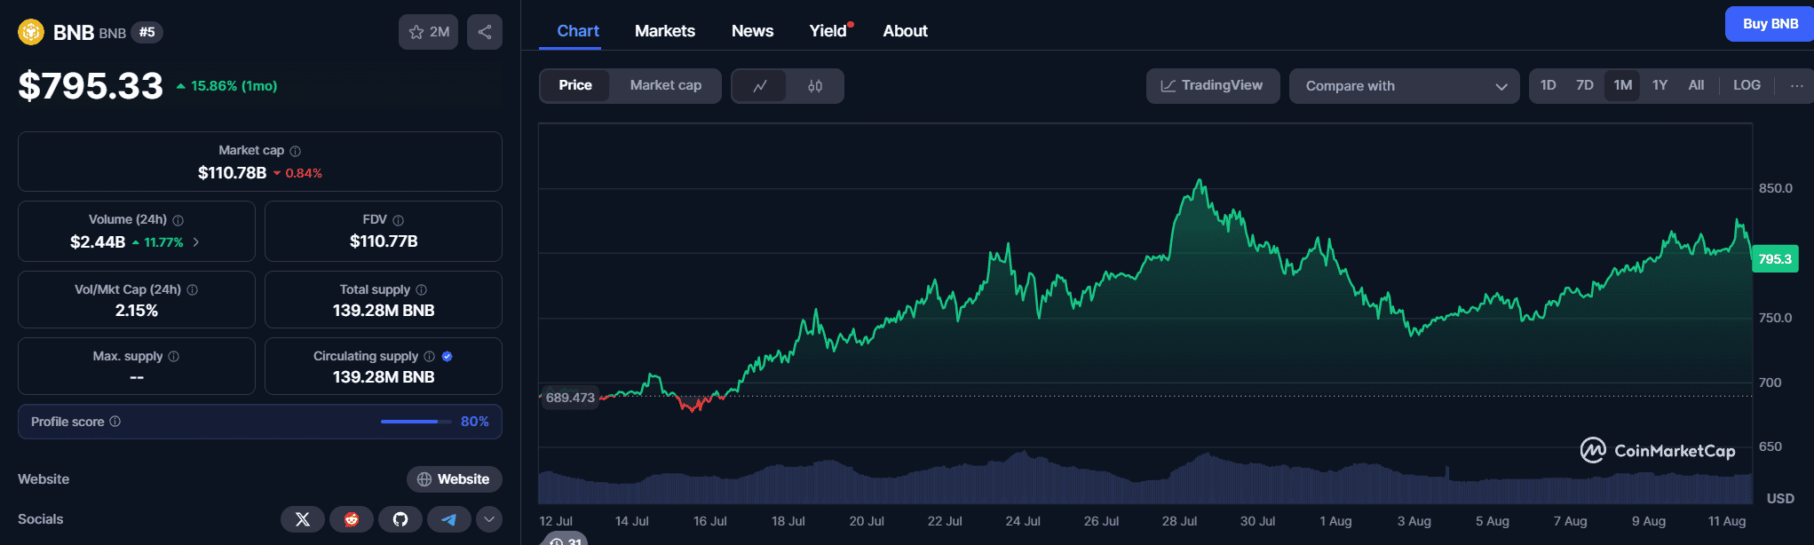
Task: Expand more socials chevron
Action: click(489, 519)
